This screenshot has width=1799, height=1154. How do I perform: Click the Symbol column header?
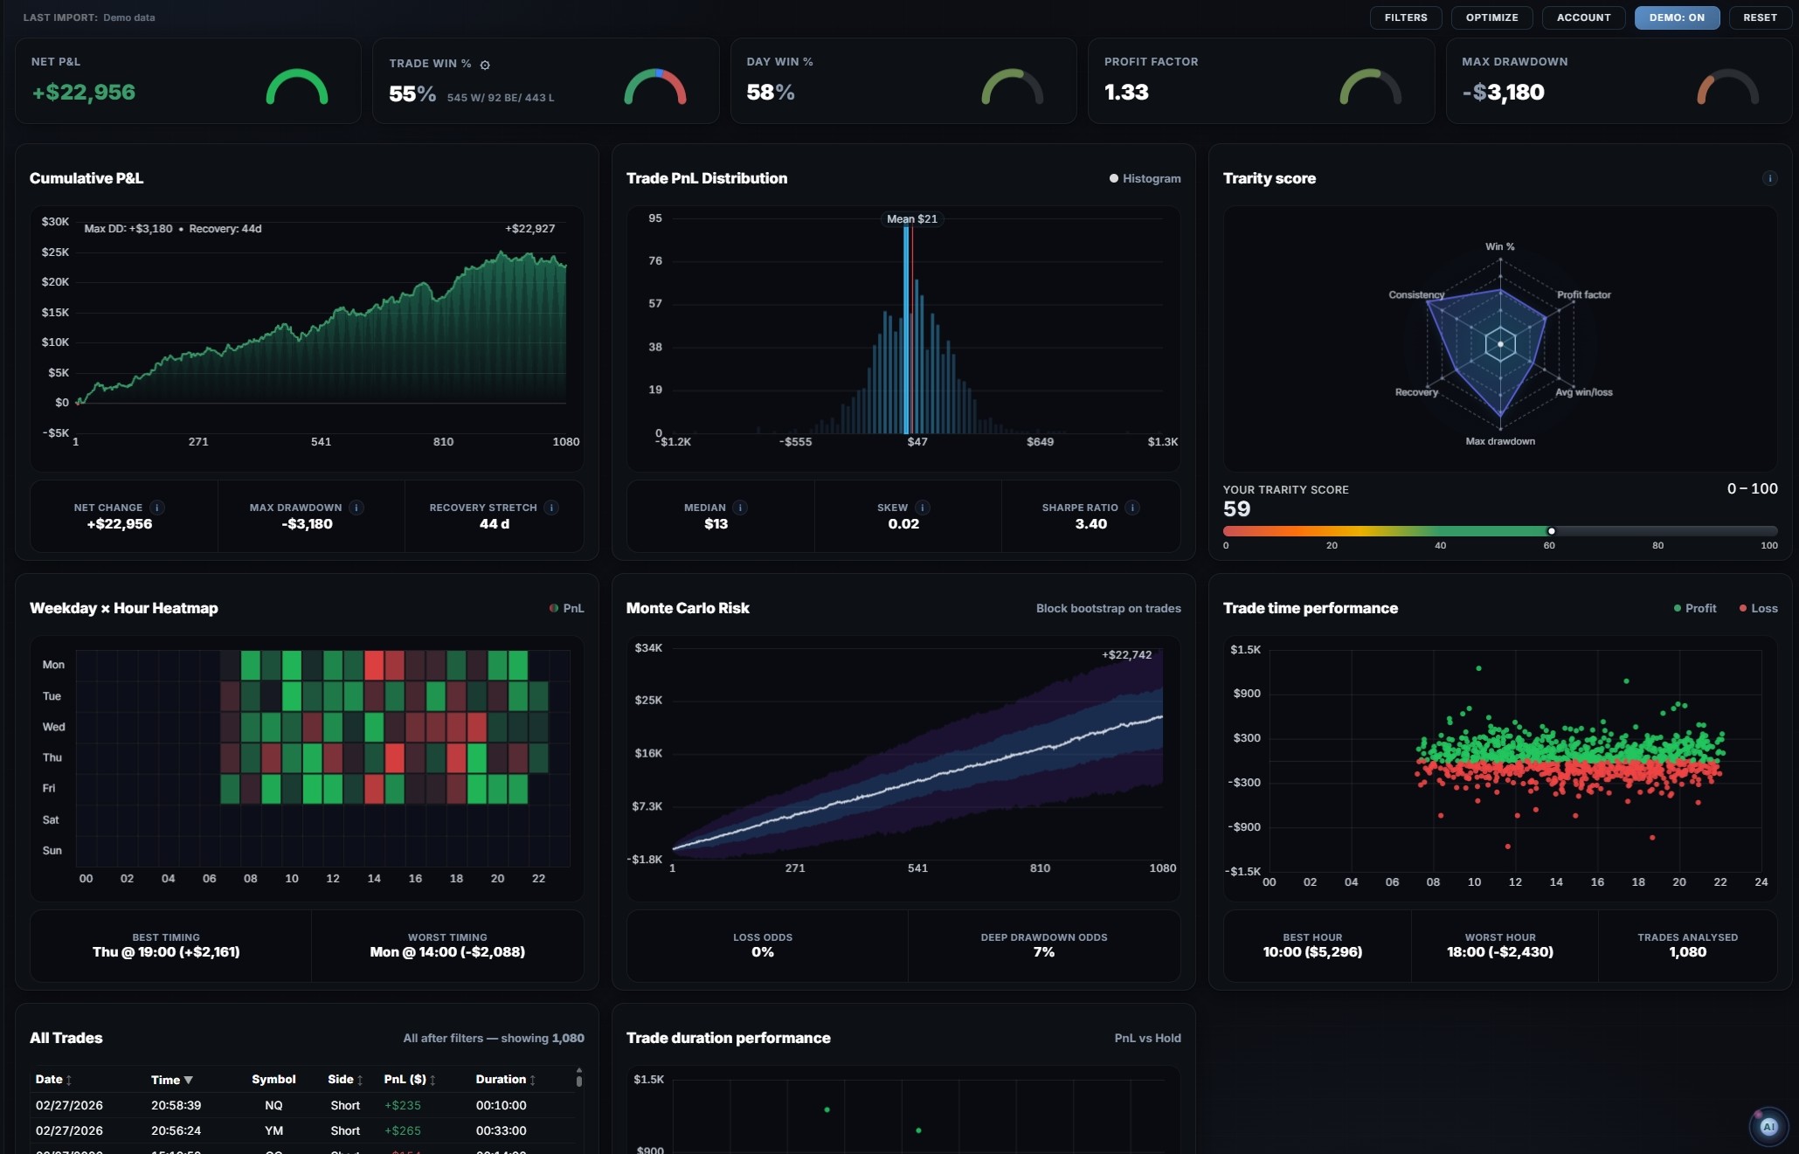273,1080
